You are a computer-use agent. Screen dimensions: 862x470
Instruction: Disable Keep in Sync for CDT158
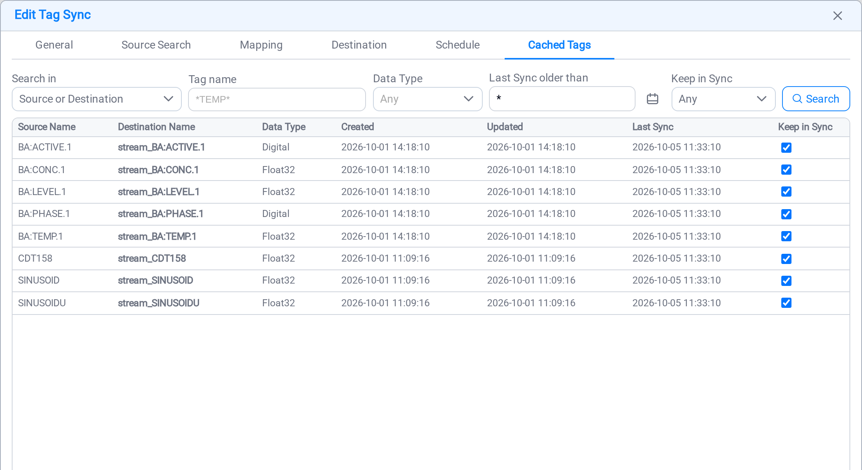(x=786, y=259)
